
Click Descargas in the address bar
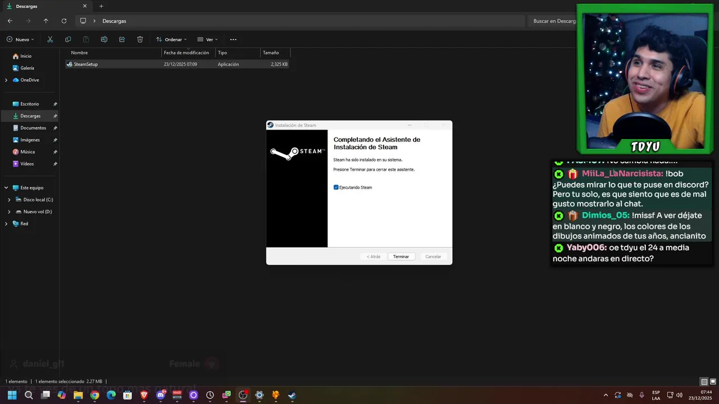pos(114,21)
